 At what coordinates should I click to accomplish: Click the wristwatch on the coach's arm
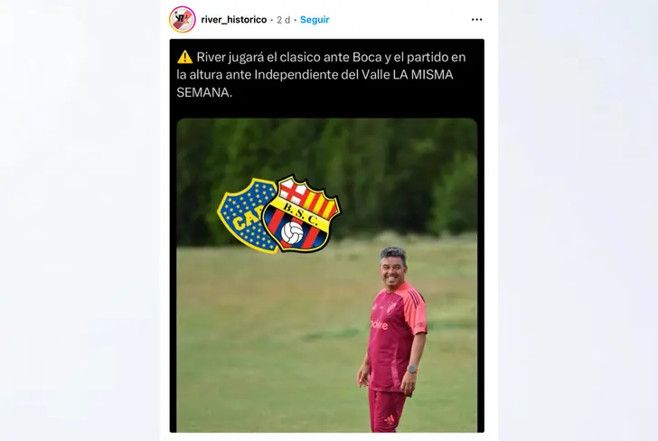(x=412, y=370)
